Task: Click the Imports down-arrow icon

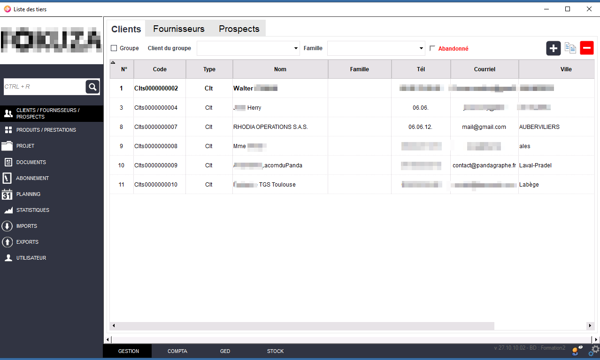Action: click(7, 226)
